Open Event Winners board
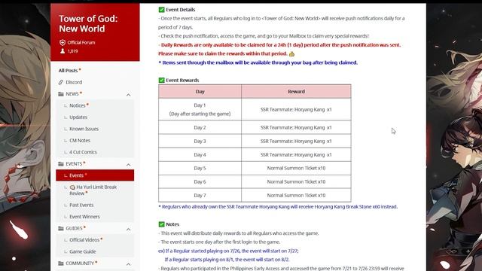 84,217
